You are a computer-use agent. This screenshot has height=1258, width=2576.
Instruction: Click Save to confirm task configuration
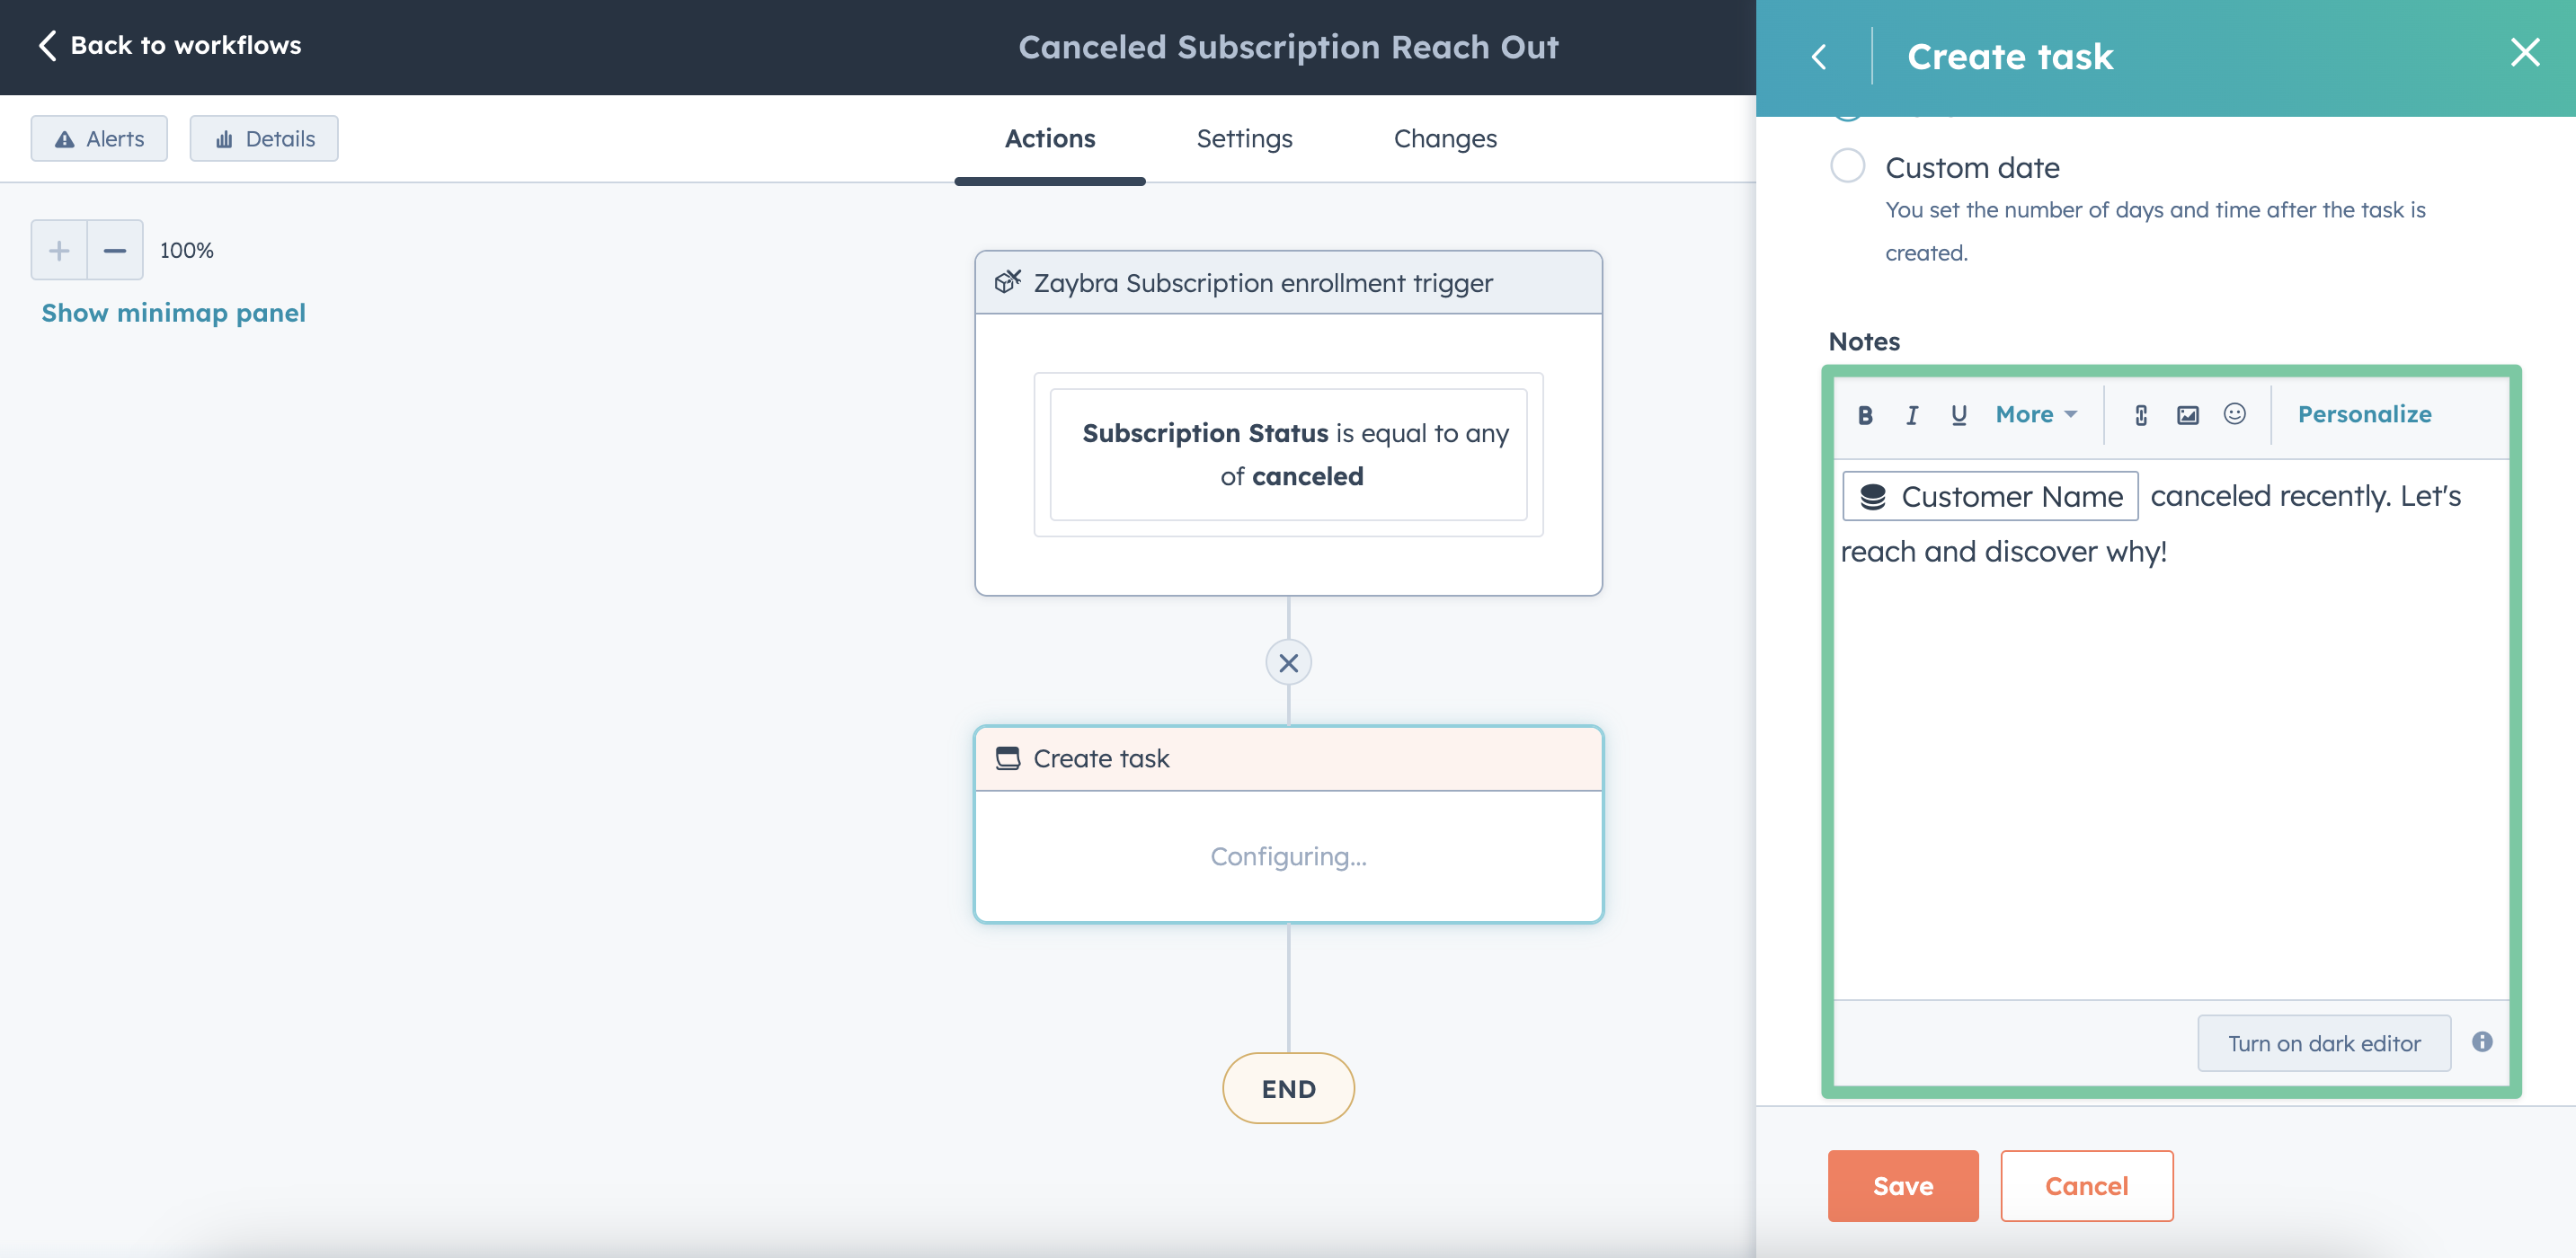1903,1186
